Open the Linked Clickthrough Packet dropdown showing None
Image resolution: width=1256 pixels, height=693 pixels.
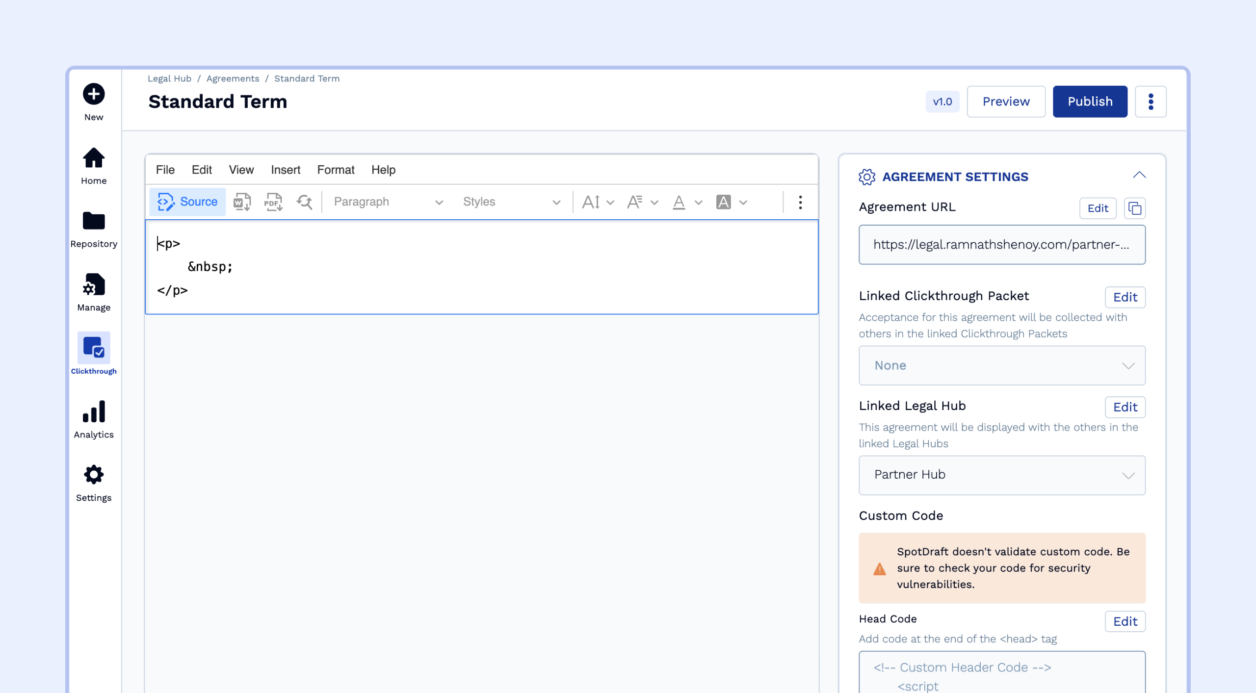[1001, 365]
